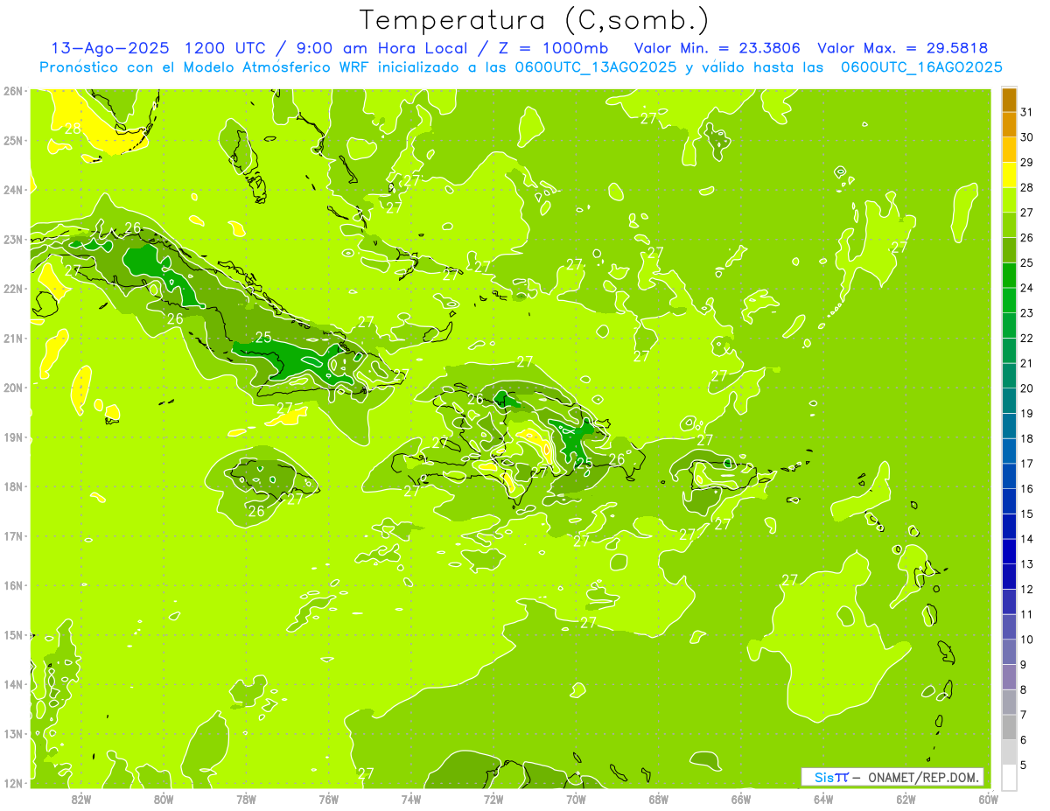This screenshot has height=811, width=1050.
Task: Select the yellow swatch between 28 and 29
Action: (x=1009, y=175)
